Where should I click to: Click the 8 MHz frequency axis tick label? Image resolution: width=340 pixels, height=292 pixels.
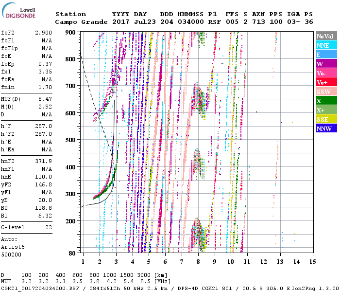pyautogui.click(x=198, y=262)
